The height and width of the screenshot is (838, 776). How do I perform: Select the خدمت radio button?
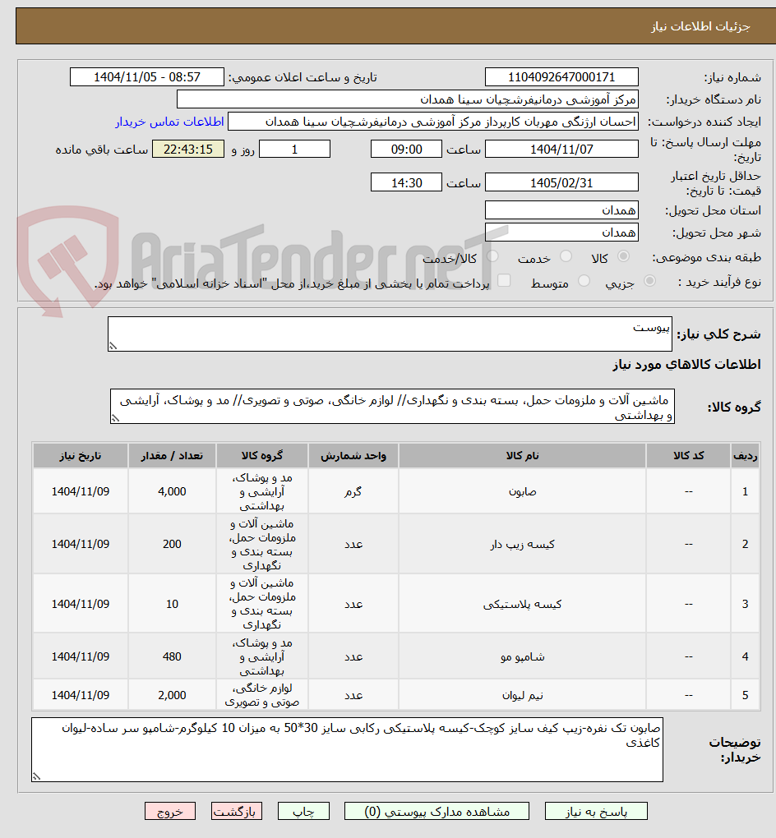(566, 256)
